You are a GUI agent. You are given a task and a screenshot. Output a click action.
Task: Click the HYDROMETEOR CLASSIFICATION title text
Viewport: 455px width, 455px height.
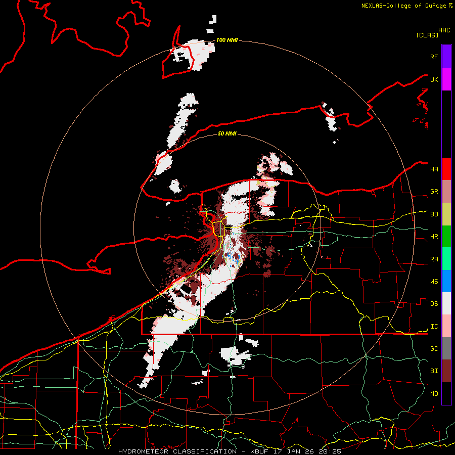177,451
